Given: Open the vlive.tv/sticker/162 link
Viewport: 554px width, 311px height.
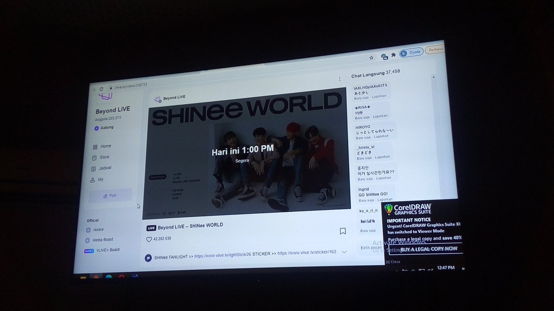Looking at the screenshot, I should [x=307, y=253].
